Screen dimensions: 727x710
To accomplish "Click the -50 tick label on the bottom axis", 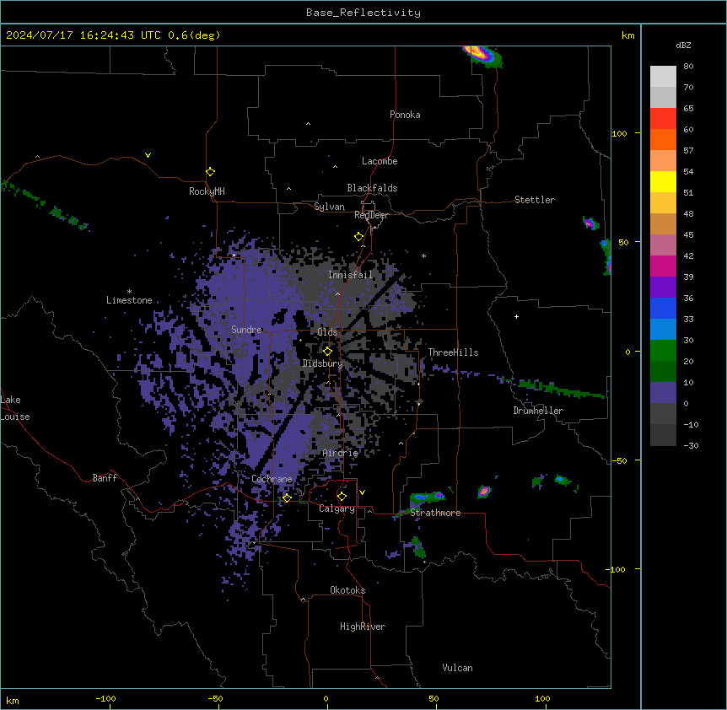I will pyautogui.click(x=215, y=698).
